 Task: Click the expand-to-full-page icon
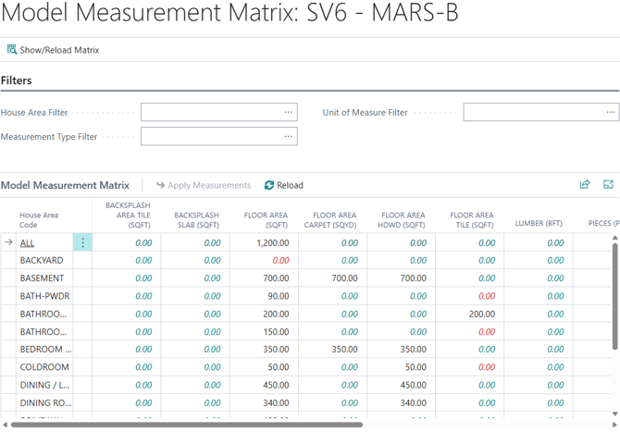[x=608, y=184]
